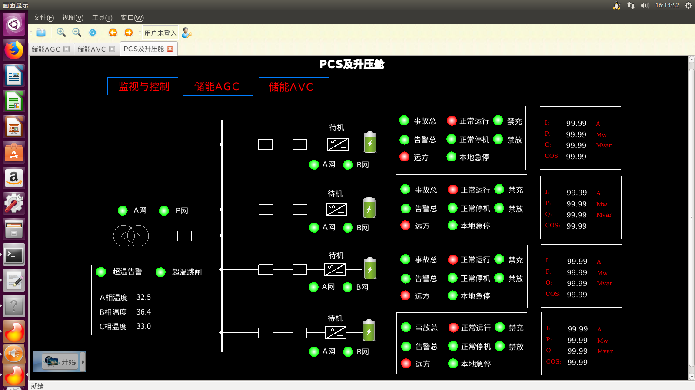
Task: Open the 工具(T) menu
Action: pyautogui.click(x=102, y=18)
